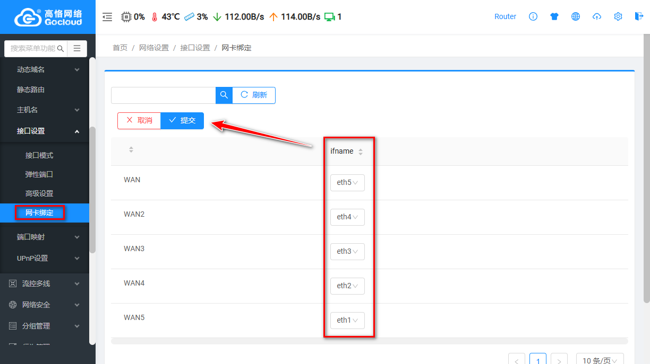Sort the table by ifname column
Image resolution: width=650 pixels, height=364 pixels.
pyautogui.click(x=361, y=152)
